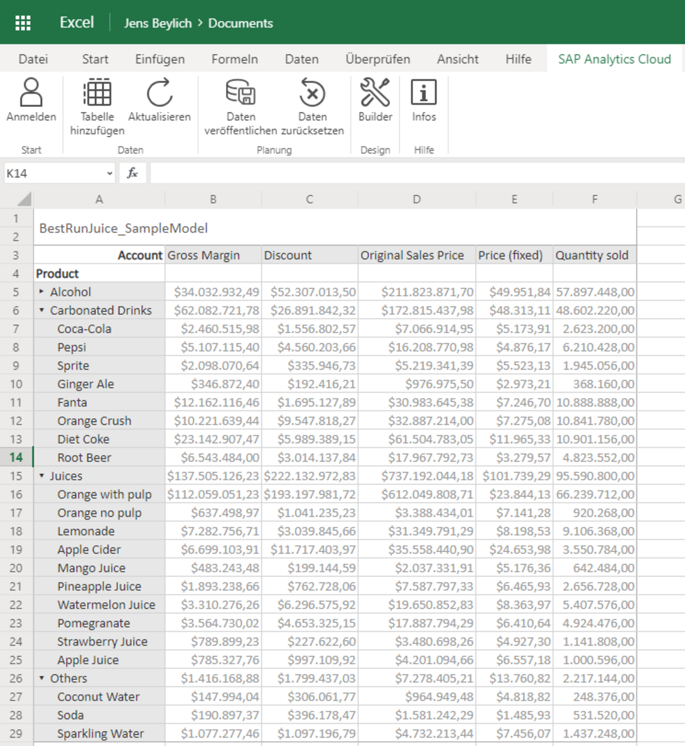The width and height of the screenshot is (685, 746).
Task: Select the Sparkling Water product cell
Action: point(99,733)
